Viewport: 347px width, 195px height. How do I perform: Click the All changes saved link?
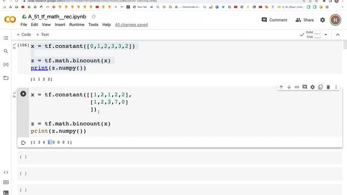131,25
